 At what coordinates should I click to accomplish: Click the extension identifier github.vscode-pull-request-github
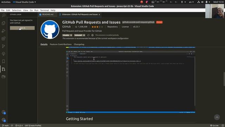pos(138,22)
